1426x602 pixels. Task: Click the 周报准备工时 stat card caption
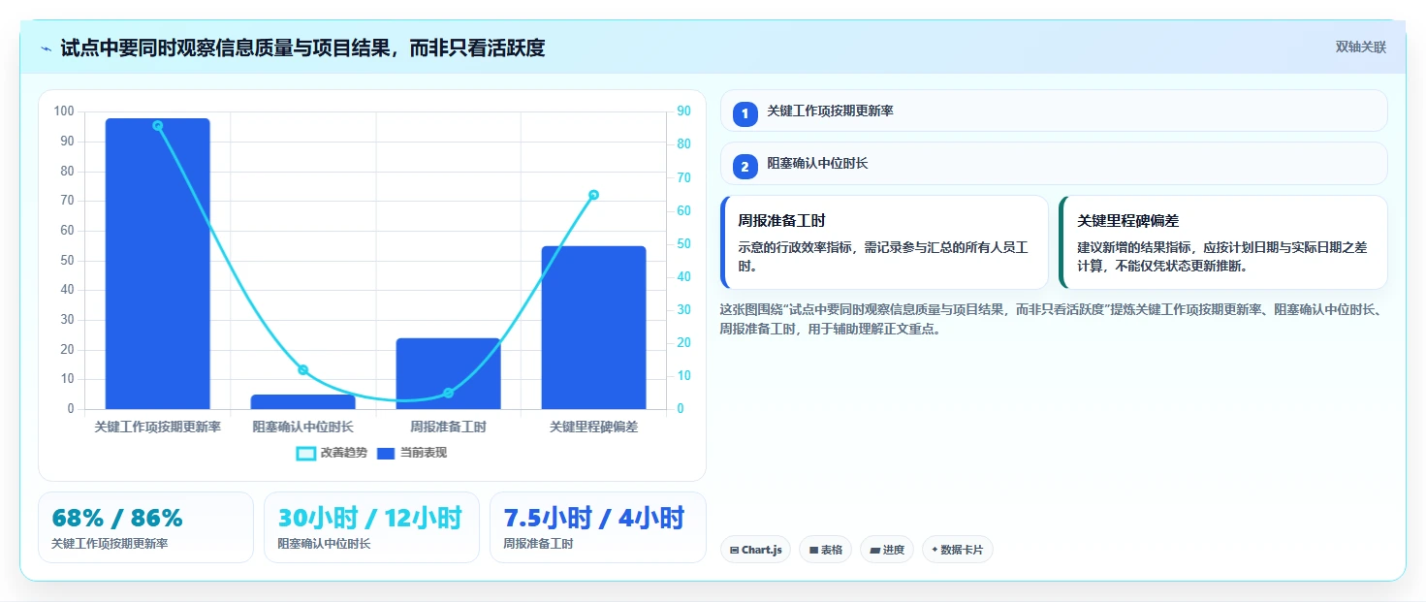[538, 544]
